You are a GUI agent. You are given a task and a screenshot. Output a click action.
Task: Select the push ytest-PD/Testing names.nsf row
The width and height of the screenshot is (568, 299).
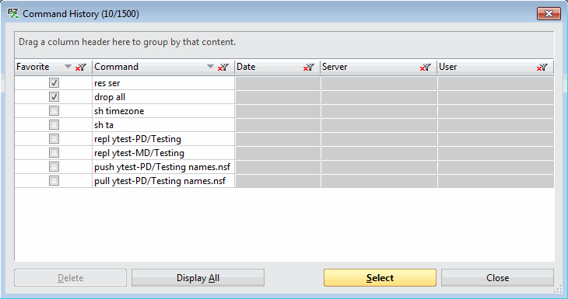point(284,167)
